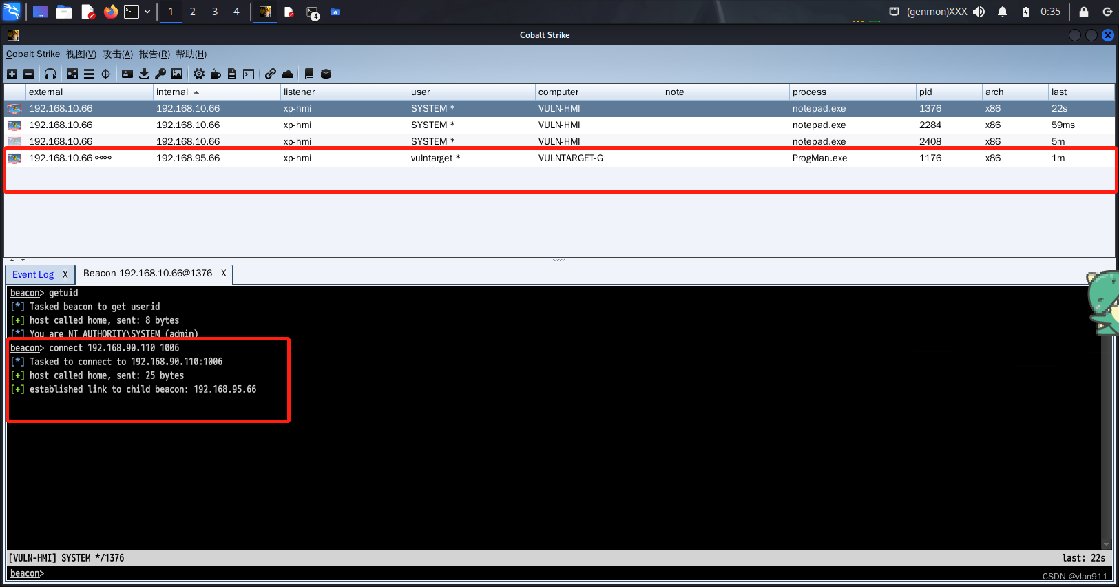Switch to workspace 4 in panel
The image size is (1119, 587).
click(x=236, y=12)
